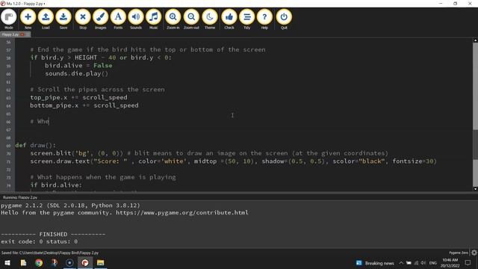Click the editor scrollbar down arrow
Screen dimensions: 478x269
pos(475,189)
